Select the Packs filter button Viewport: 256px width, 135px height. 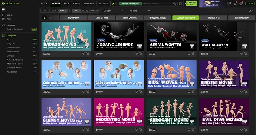point(63,11)
